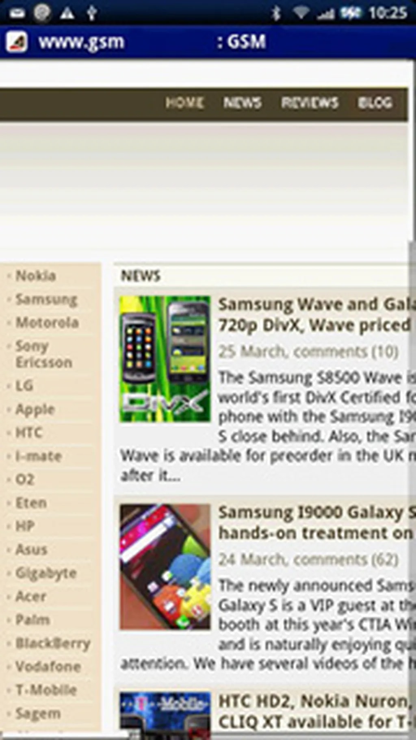
Task: Open the Samsung Wave DivX article thumbnail
Action: 165,359
